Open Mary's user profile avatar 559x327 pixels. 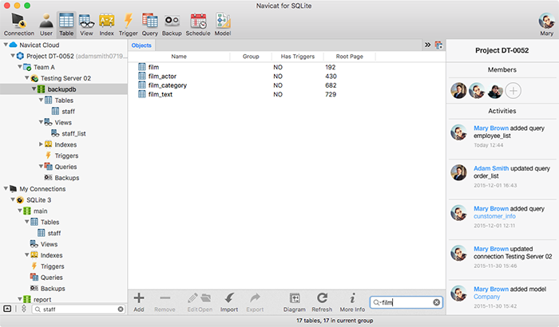pyautogui.click(x=546, y=21)
